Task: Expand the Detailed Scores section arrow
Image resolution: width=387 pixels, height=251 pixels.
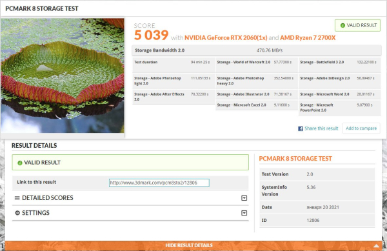Action: click(244, 198)
